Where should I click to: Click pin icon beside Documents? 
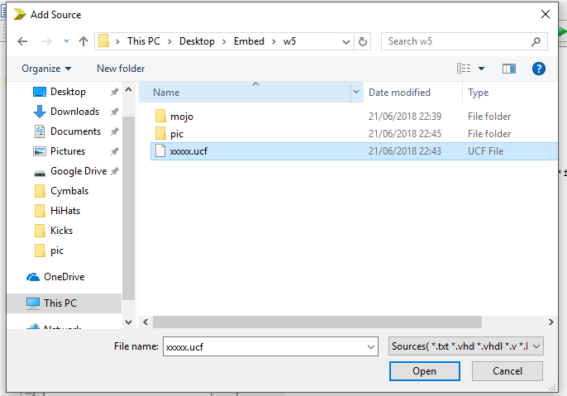click(115, 131)
